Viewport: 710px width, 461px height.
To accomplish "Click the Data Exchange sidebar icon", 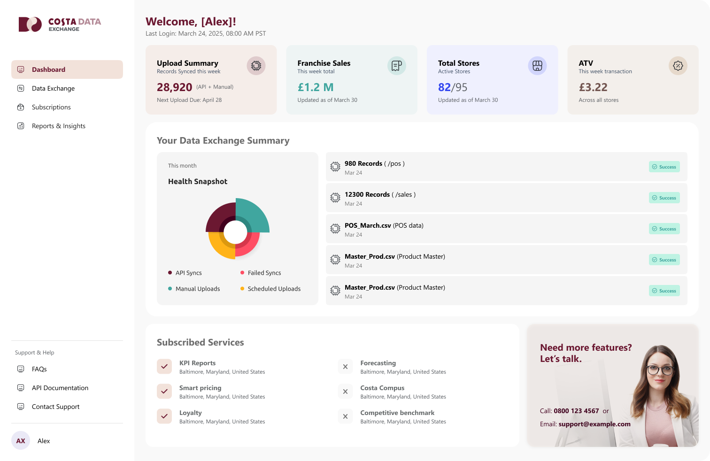I will click(21, 88).
